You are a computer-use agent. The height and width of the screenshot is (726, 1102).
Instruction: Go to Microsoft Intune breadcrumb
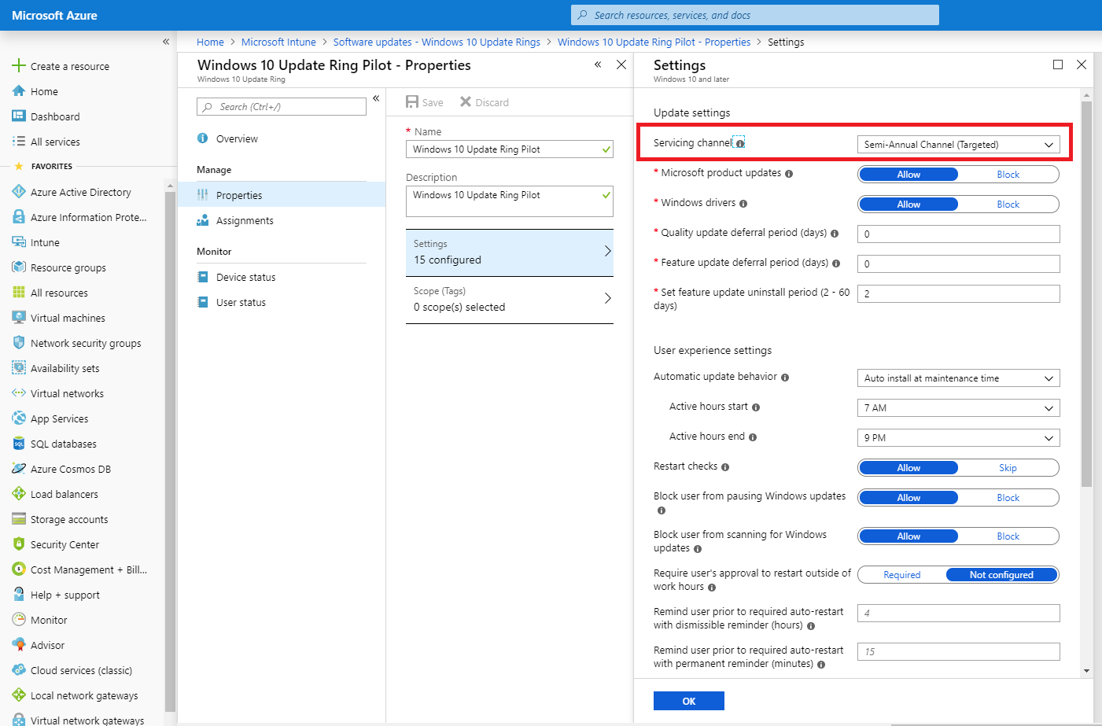click(278, 42)
